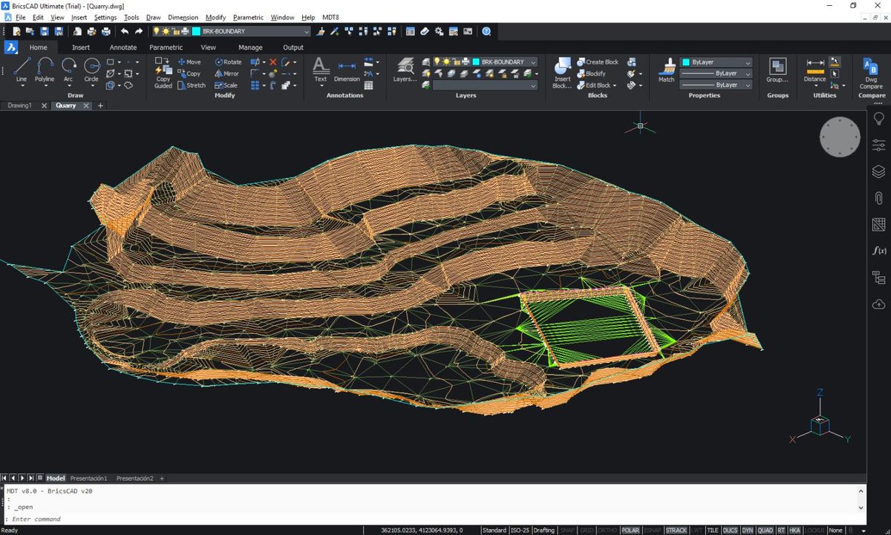Switch to the Manage ribbon tab

[x=250, y=47]
